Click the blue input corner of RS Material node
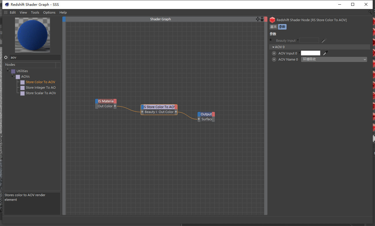The image size is (375, 226). coord(97,101)
